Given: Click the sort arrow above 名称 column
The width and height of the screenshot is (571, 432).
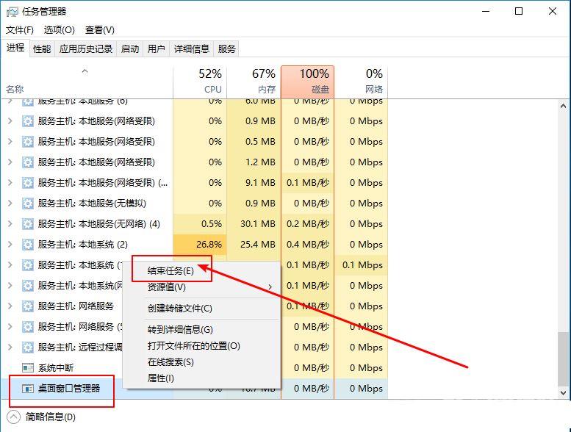Looking at the screenshot, I should 85,71.
